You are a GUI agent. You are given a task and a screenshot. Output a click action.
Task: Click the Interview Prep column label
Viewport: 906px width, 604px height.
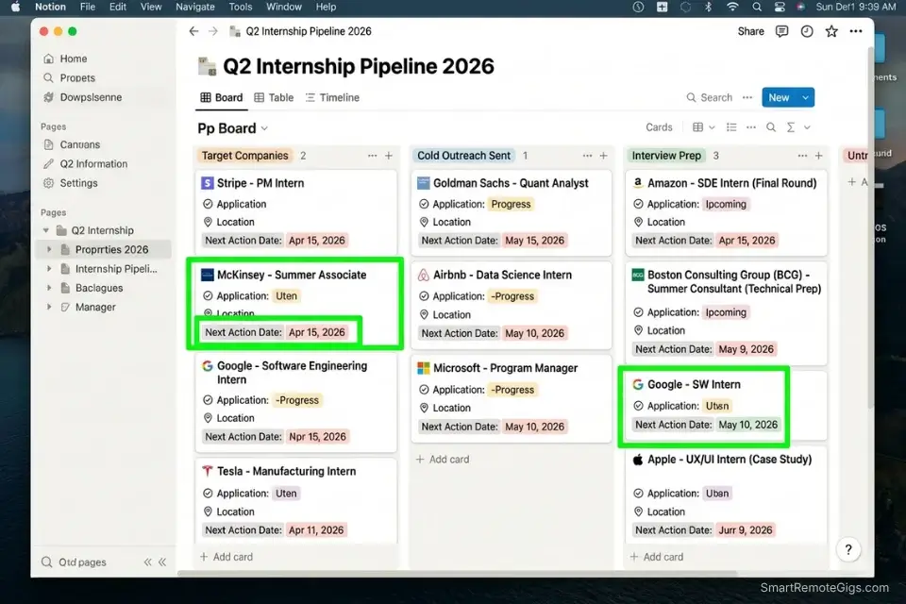pos(666,156)
